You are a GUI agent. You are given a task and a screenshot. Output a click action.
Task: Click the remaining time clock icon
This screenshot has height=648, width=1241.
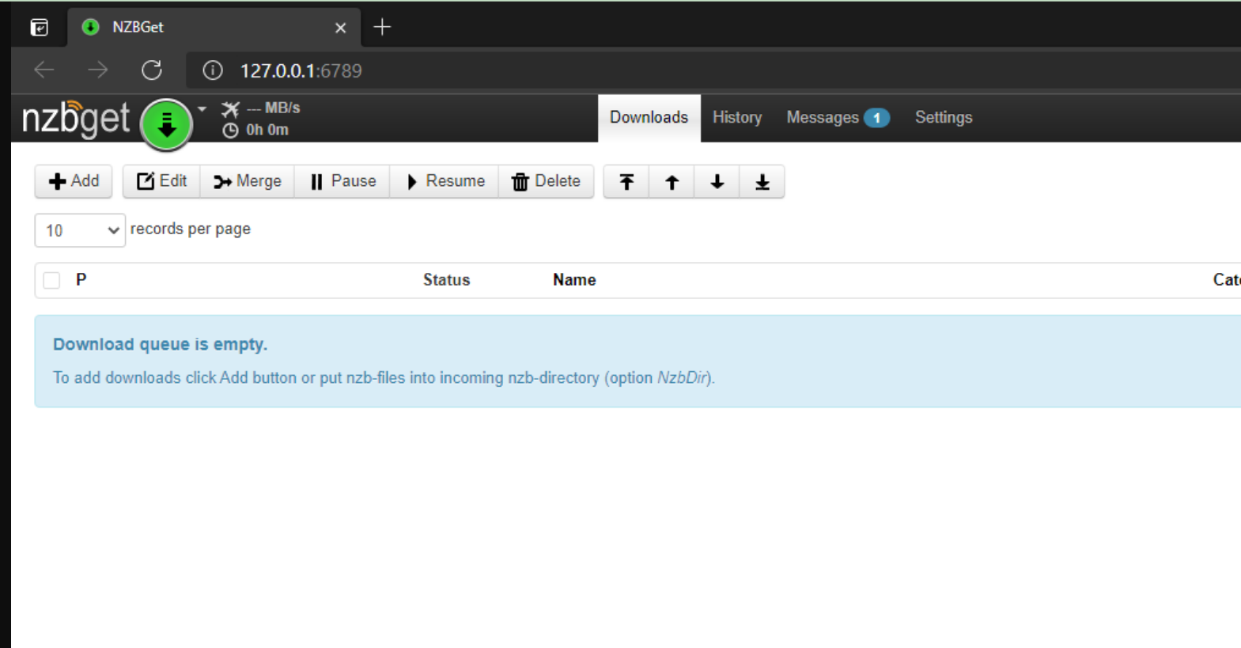click(x=230, y=131)
